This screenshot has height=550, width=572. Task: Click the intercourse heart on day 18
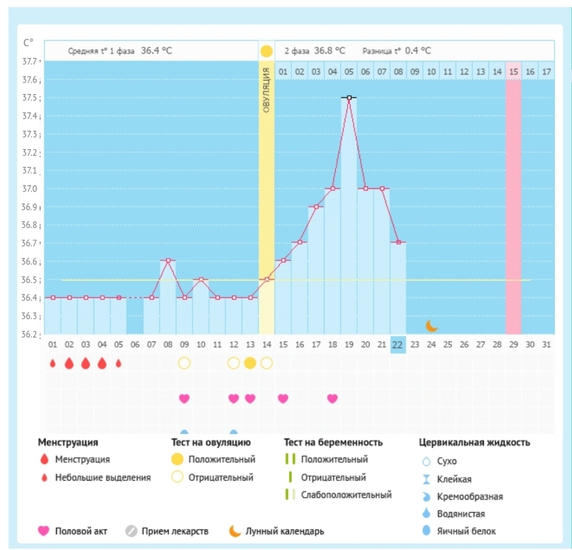(x=332, y=399)
